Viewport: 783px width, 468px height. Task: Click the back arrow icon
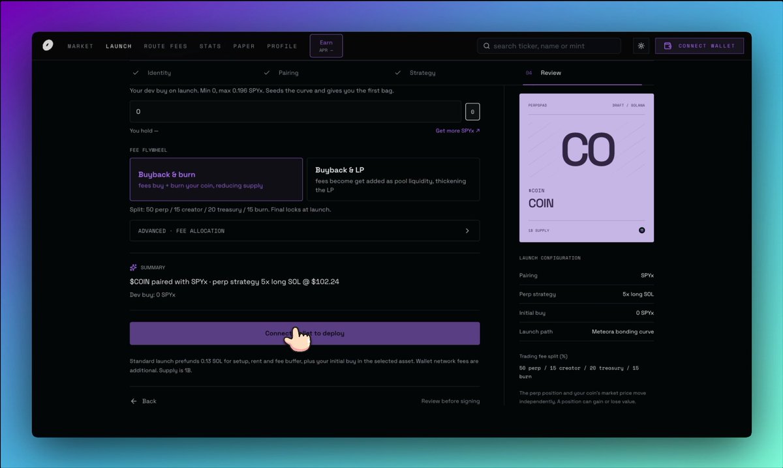tap(134, 401)
